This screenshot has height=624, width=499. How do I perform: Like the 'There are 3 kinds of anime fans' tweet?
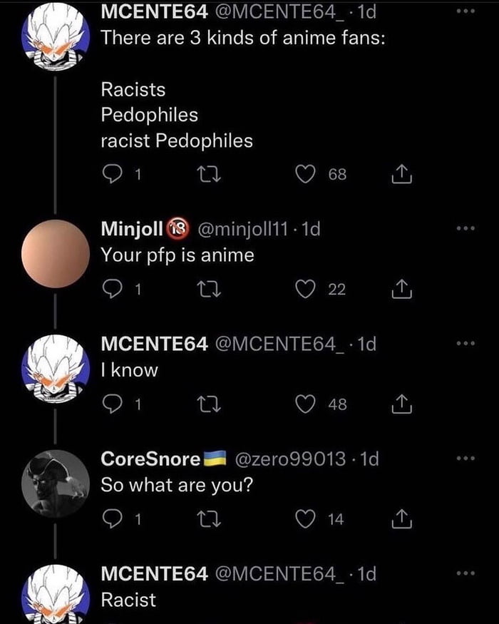[x=307, y=174]
